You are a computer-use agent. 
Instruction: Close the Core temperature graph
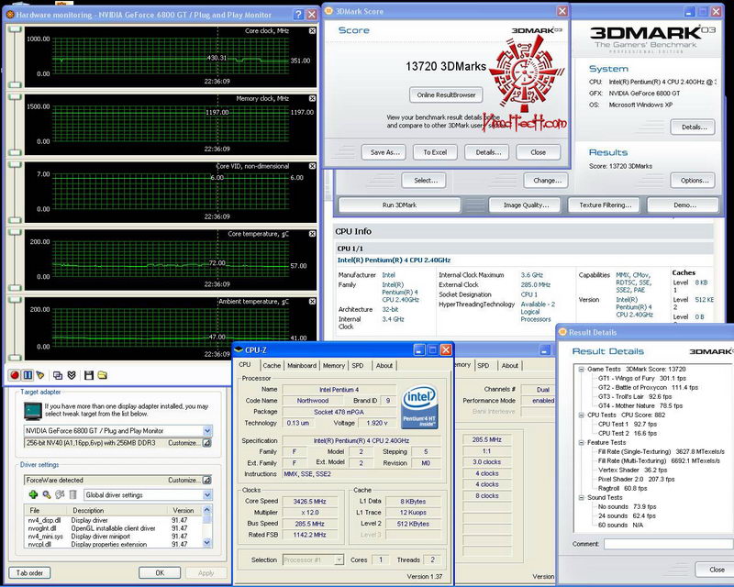[312, 234]
